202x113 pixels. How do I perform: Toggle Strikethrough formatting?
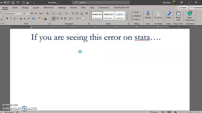pos(21,19)
